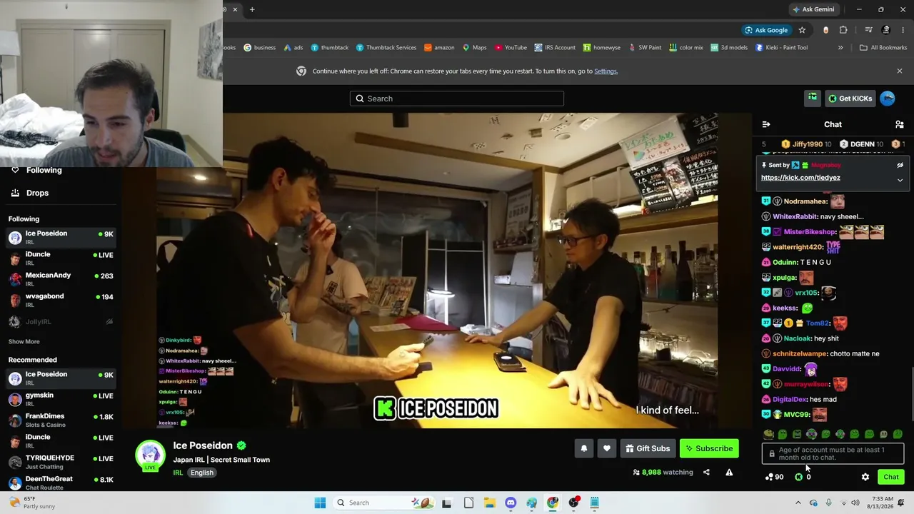The width and height of the screenshot is (914, 514).
Task: Open Discord from the taskbar
Action: 511,503
